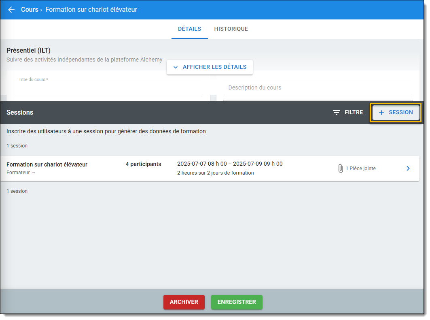Open the Formation sur chariot élévateur session row
Screen dimensions: 430x320
tap(47, 164)
